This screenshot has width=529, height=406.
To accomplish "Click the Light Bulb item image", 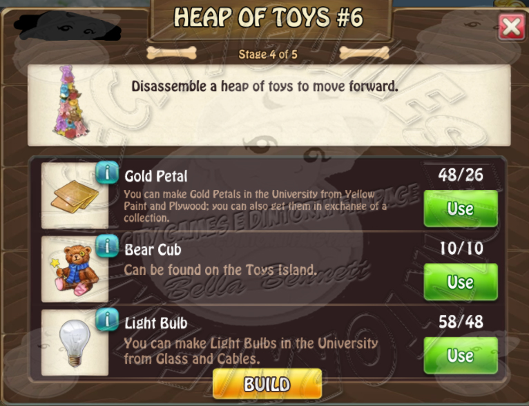I will pyautogui.click(x=75, y=342).
